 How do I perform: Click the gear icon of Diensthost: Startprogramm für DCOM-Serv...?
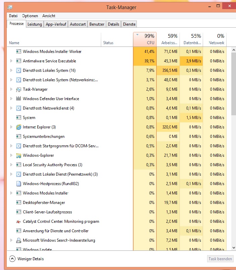(x=18, y=146)
